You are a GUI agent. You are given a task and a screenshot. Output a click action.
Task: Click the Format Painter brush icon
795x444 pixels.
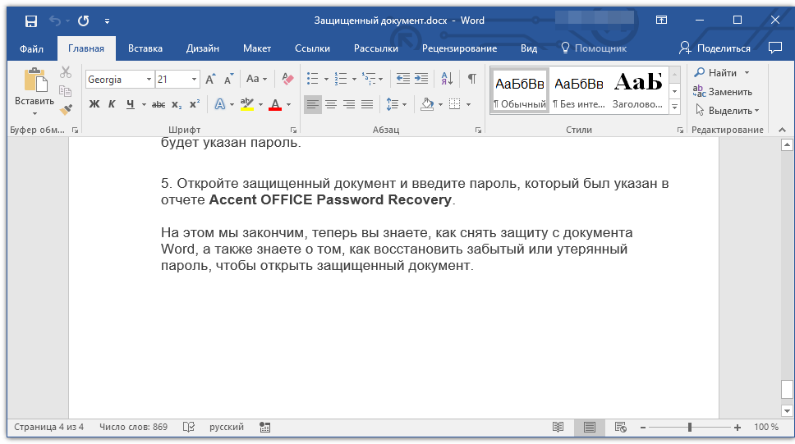[66, 109]
